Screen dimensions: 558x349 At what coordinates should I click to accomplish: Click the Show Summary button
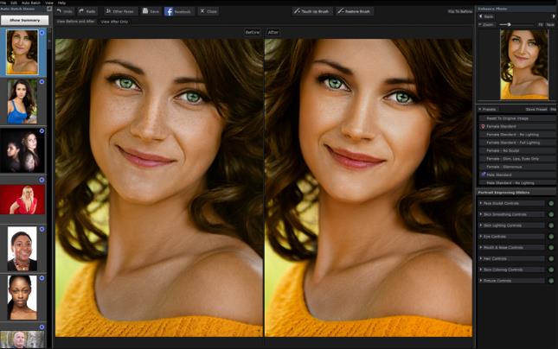[x=23, y=19]
